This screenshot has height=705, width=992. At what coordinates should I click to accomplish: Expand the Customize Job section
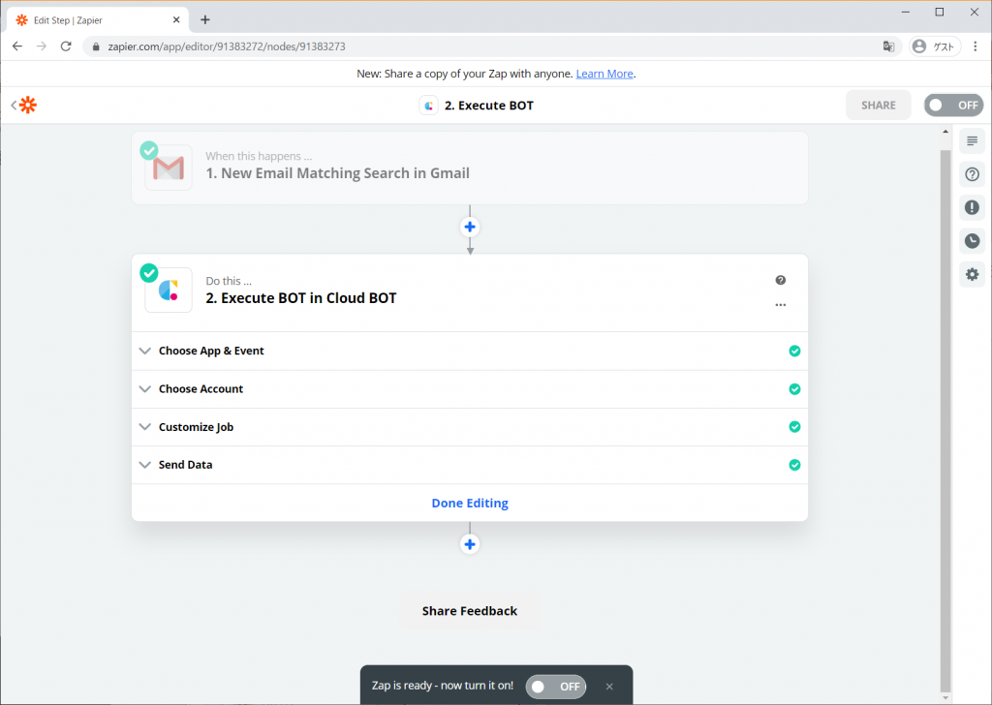click(470, 427)
